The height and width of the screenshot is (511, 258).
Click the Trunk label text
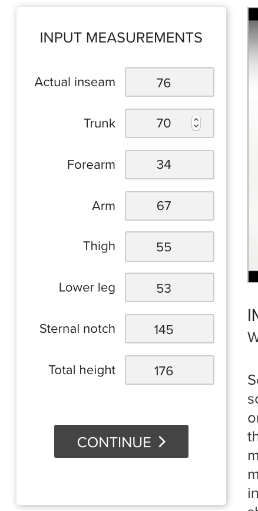pyautogui.click(x=100, y=123)
